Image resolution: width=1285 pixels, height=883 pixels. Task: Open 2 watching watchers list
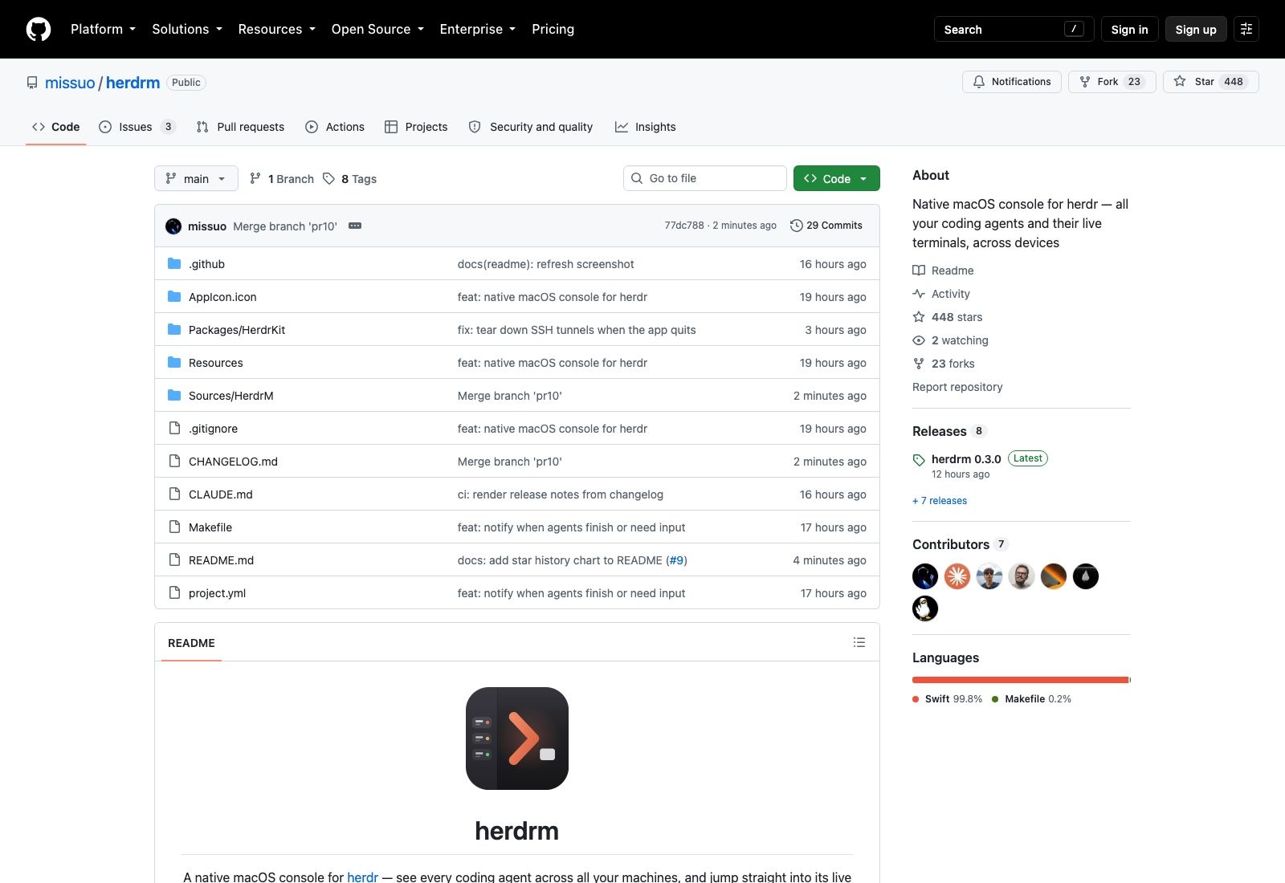point(951,340)
